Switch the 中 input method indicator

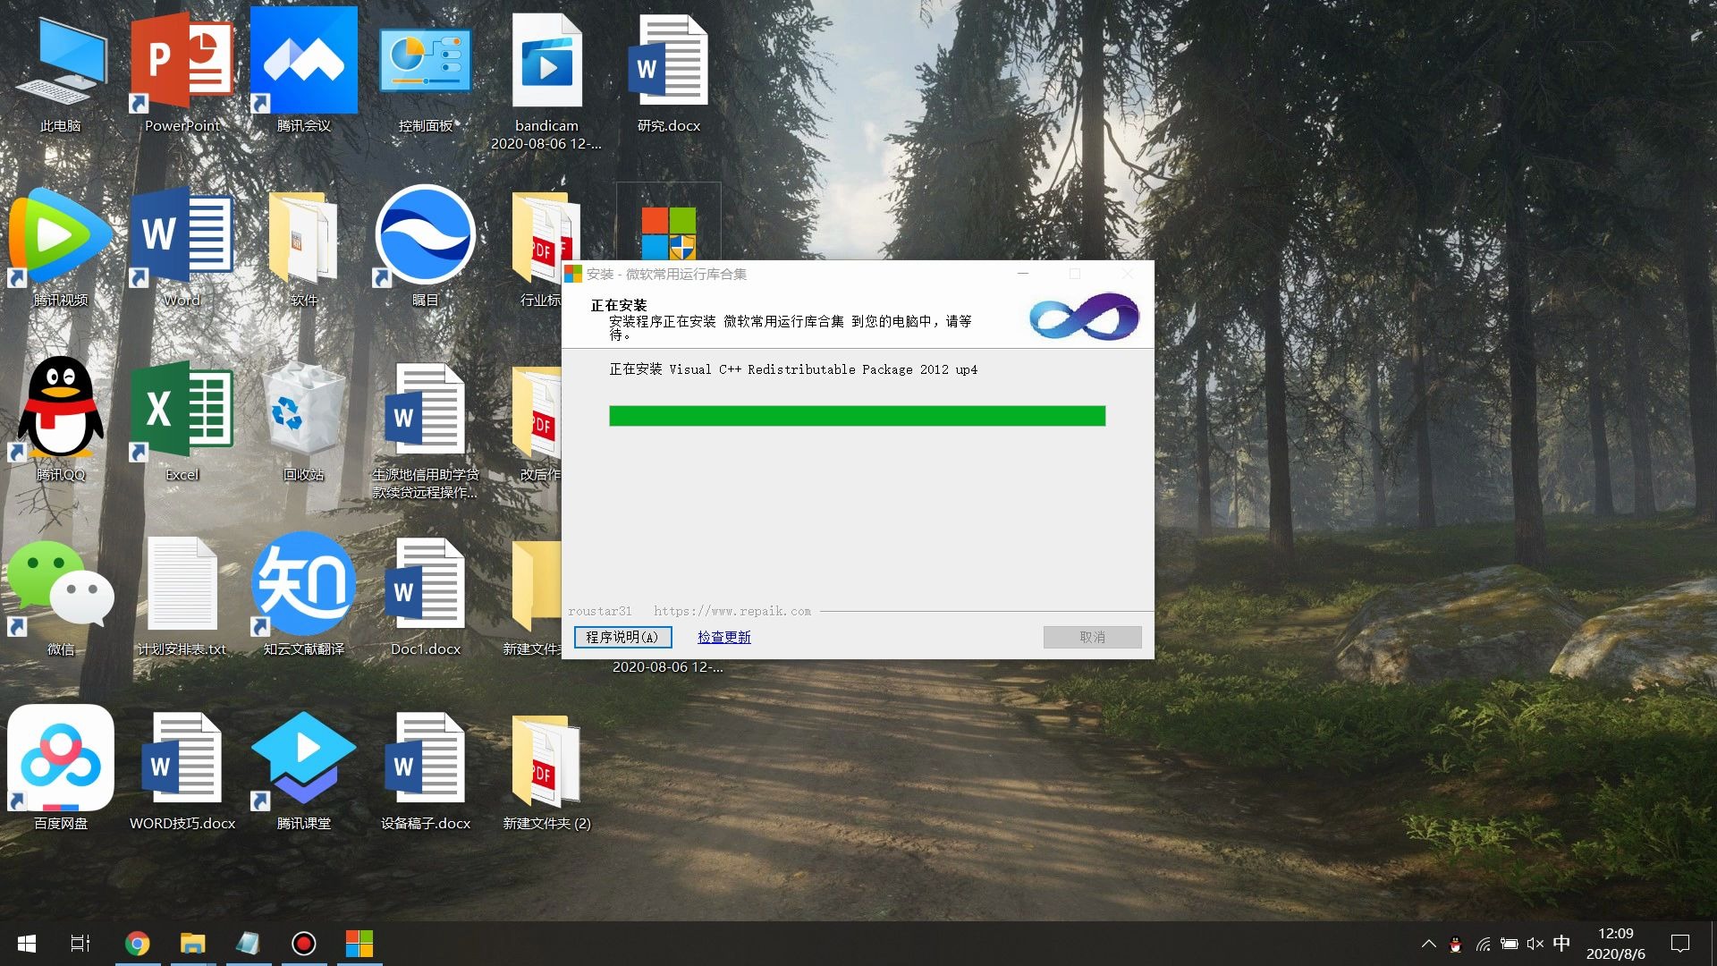pyautogui.click(x=1561, y=944)
